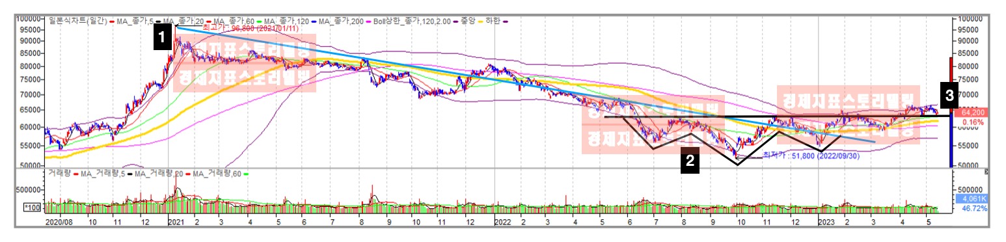Click the 2023 year axis label
Viewport: 1006px width, 242px height.
[826, 221]
